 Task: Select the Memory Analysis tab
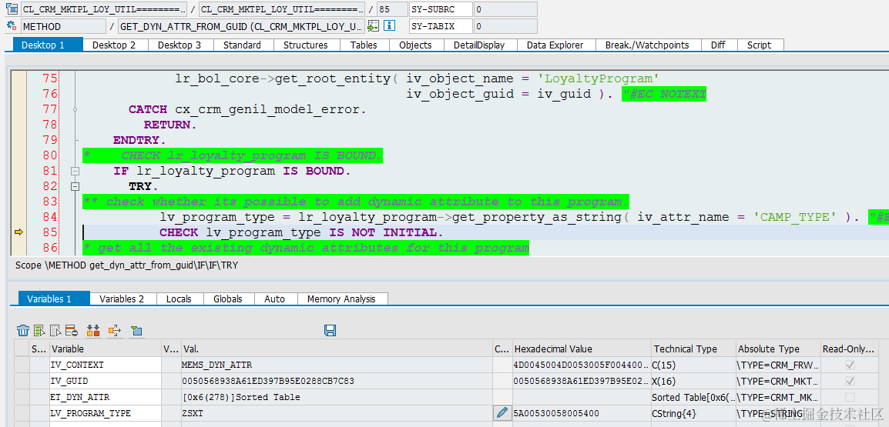[x=341, y=299]
